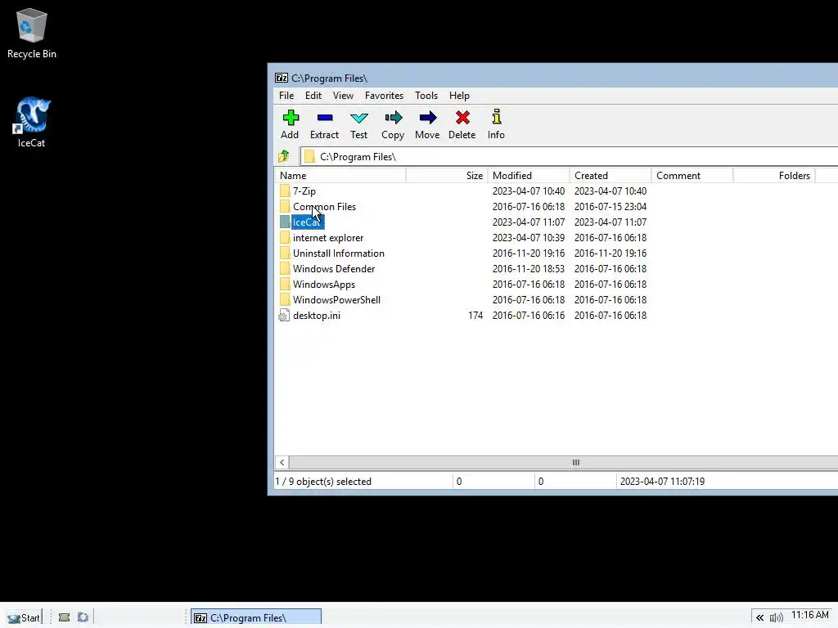Click the second quick launch icon on the taskbar
Image resolution: width=838 pixels, height=628 pixels.
click(x=83, y=617)
